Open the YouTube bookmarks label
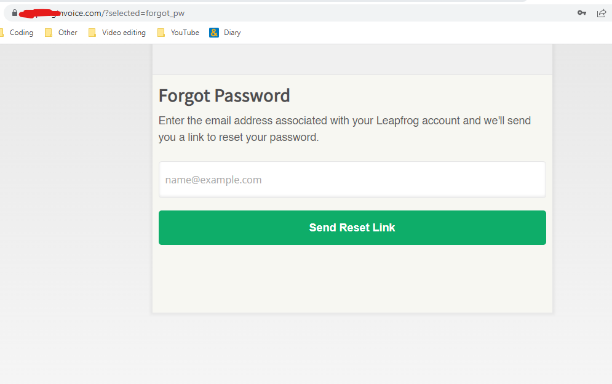 click(185, 33)
